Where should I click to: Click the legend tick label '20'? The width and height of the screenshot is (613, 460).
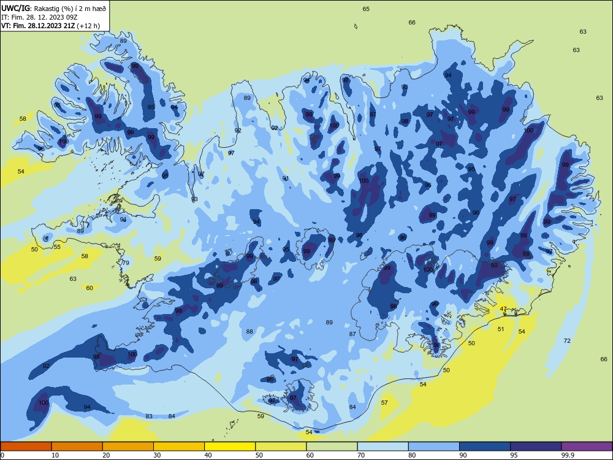(106, 455)
